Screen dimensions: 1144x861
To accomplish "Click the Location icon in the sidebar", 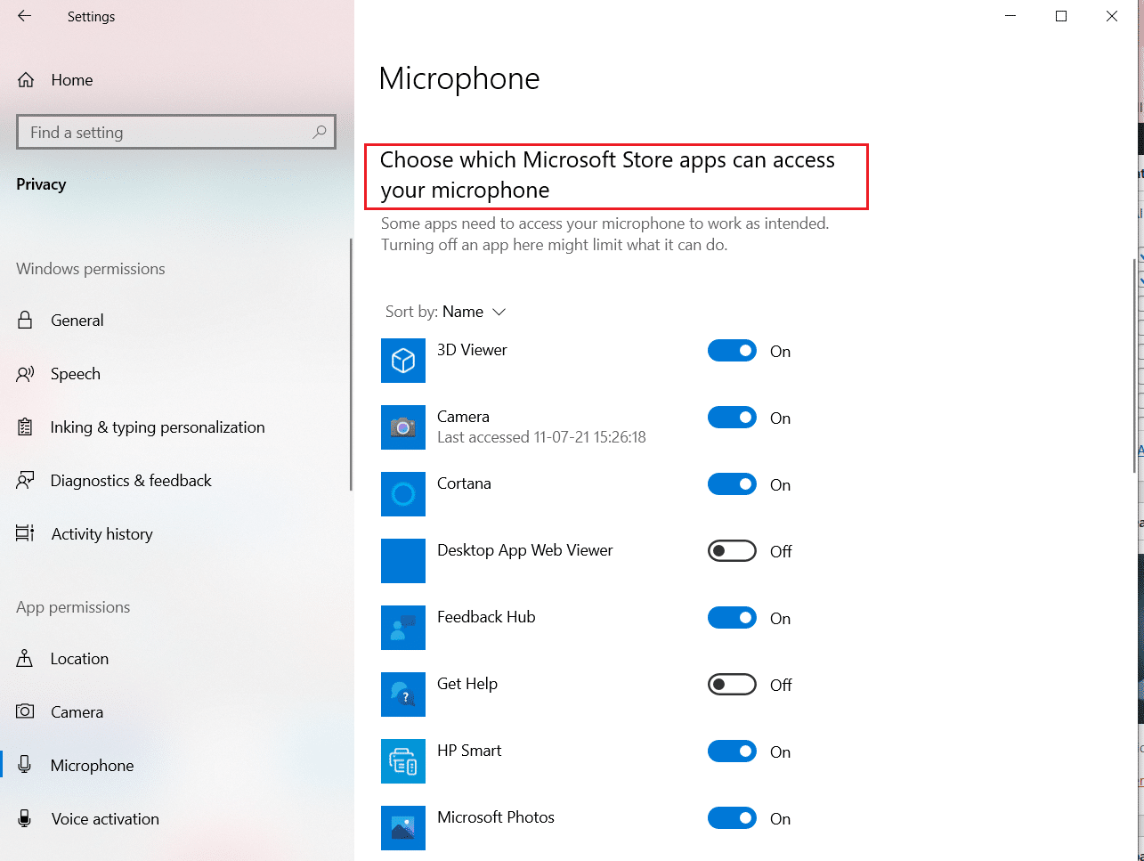I will point(25,659).
